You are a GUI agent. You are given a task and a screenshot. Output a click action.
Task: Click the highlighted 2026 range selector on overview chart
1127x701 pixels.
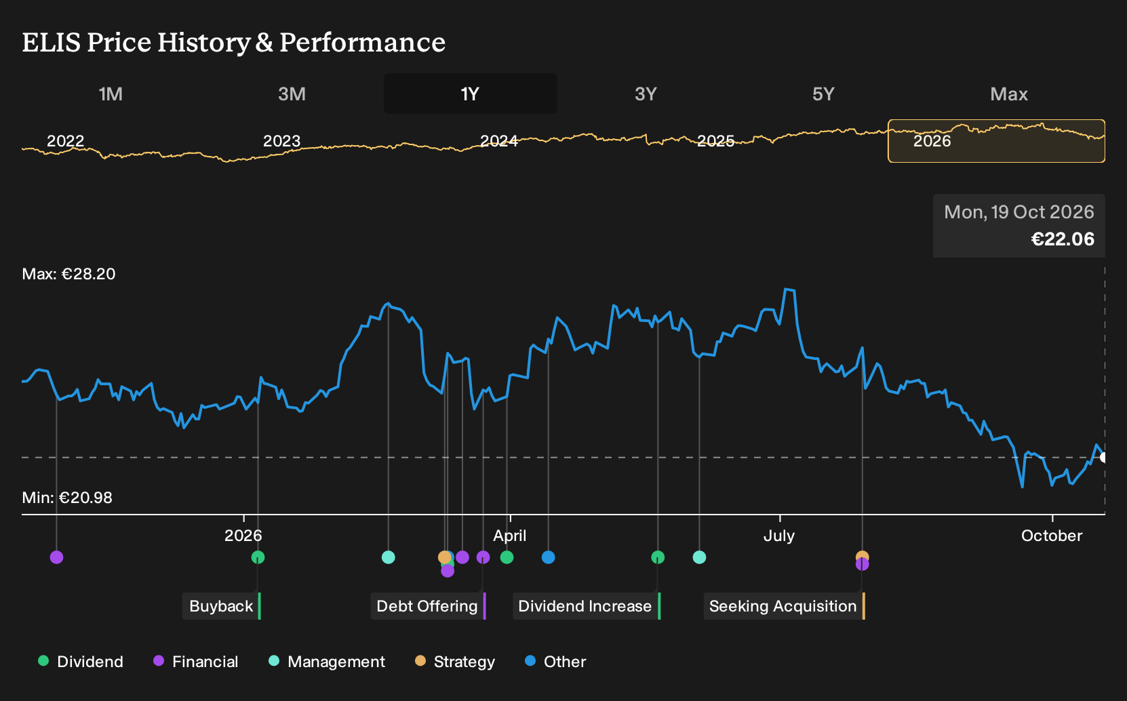tap(996, 141)
